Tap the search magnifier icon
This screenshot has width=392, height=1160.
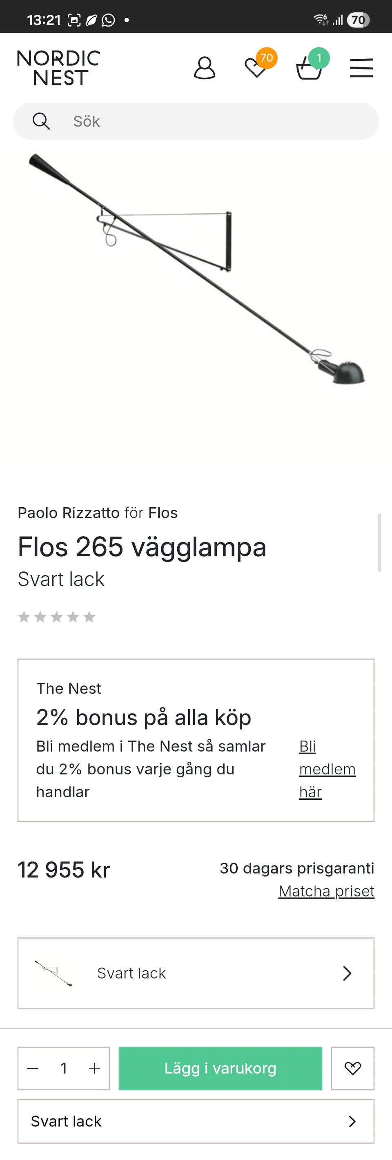pos(41,121)
